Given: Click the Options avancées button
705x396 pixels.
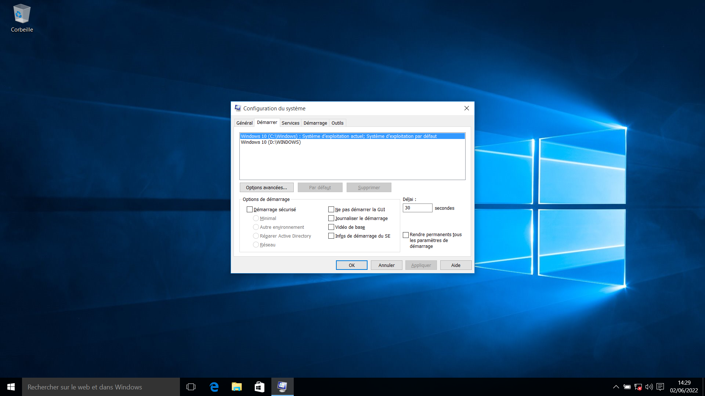Looking at the screenshot, I should (267, 187).
